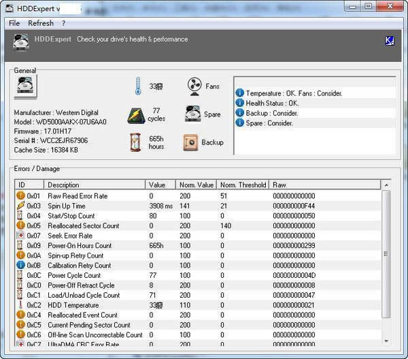Click the vertical scrollbar thumb

tap(386, 254)
